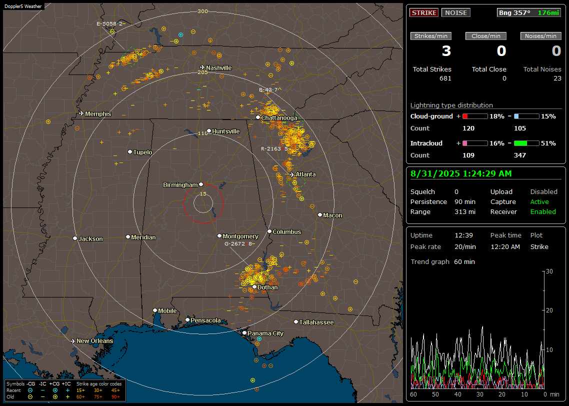Click the bearing and distance readout box
Image resolution: width=569 pixels, height=406 pixels.
point(529,12)
